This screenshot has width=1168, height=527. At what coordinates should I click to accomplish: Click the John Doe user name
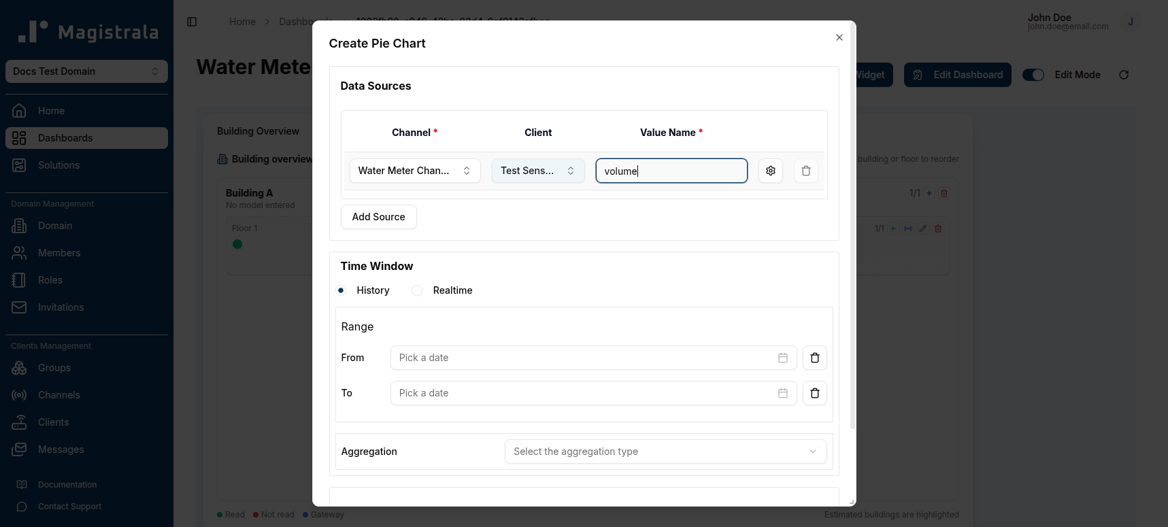coord(1049,18)
